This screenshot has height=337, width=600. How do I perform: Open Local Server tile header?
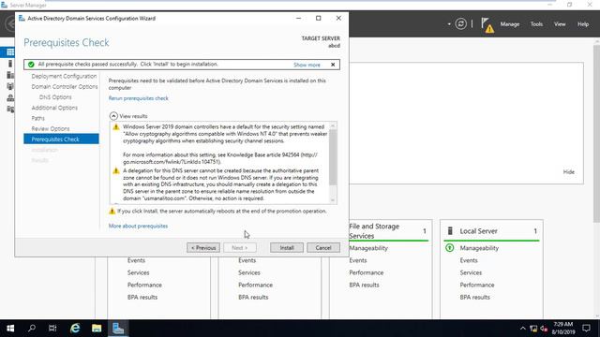click(x=478, y=231)
